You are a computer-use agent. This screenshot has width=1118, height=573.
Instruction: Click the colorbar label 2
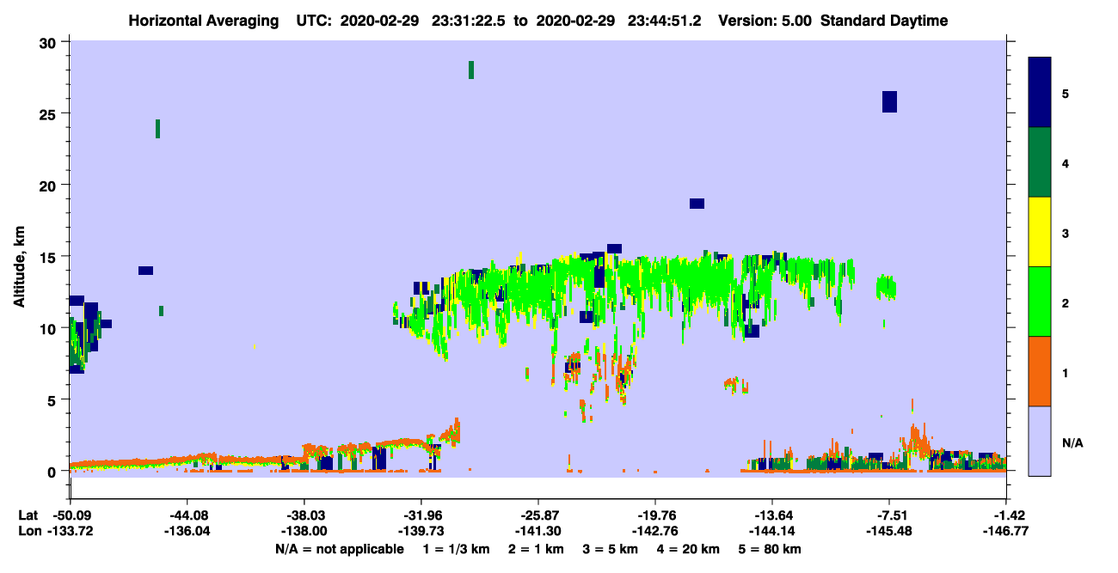tap(1066, 302)
